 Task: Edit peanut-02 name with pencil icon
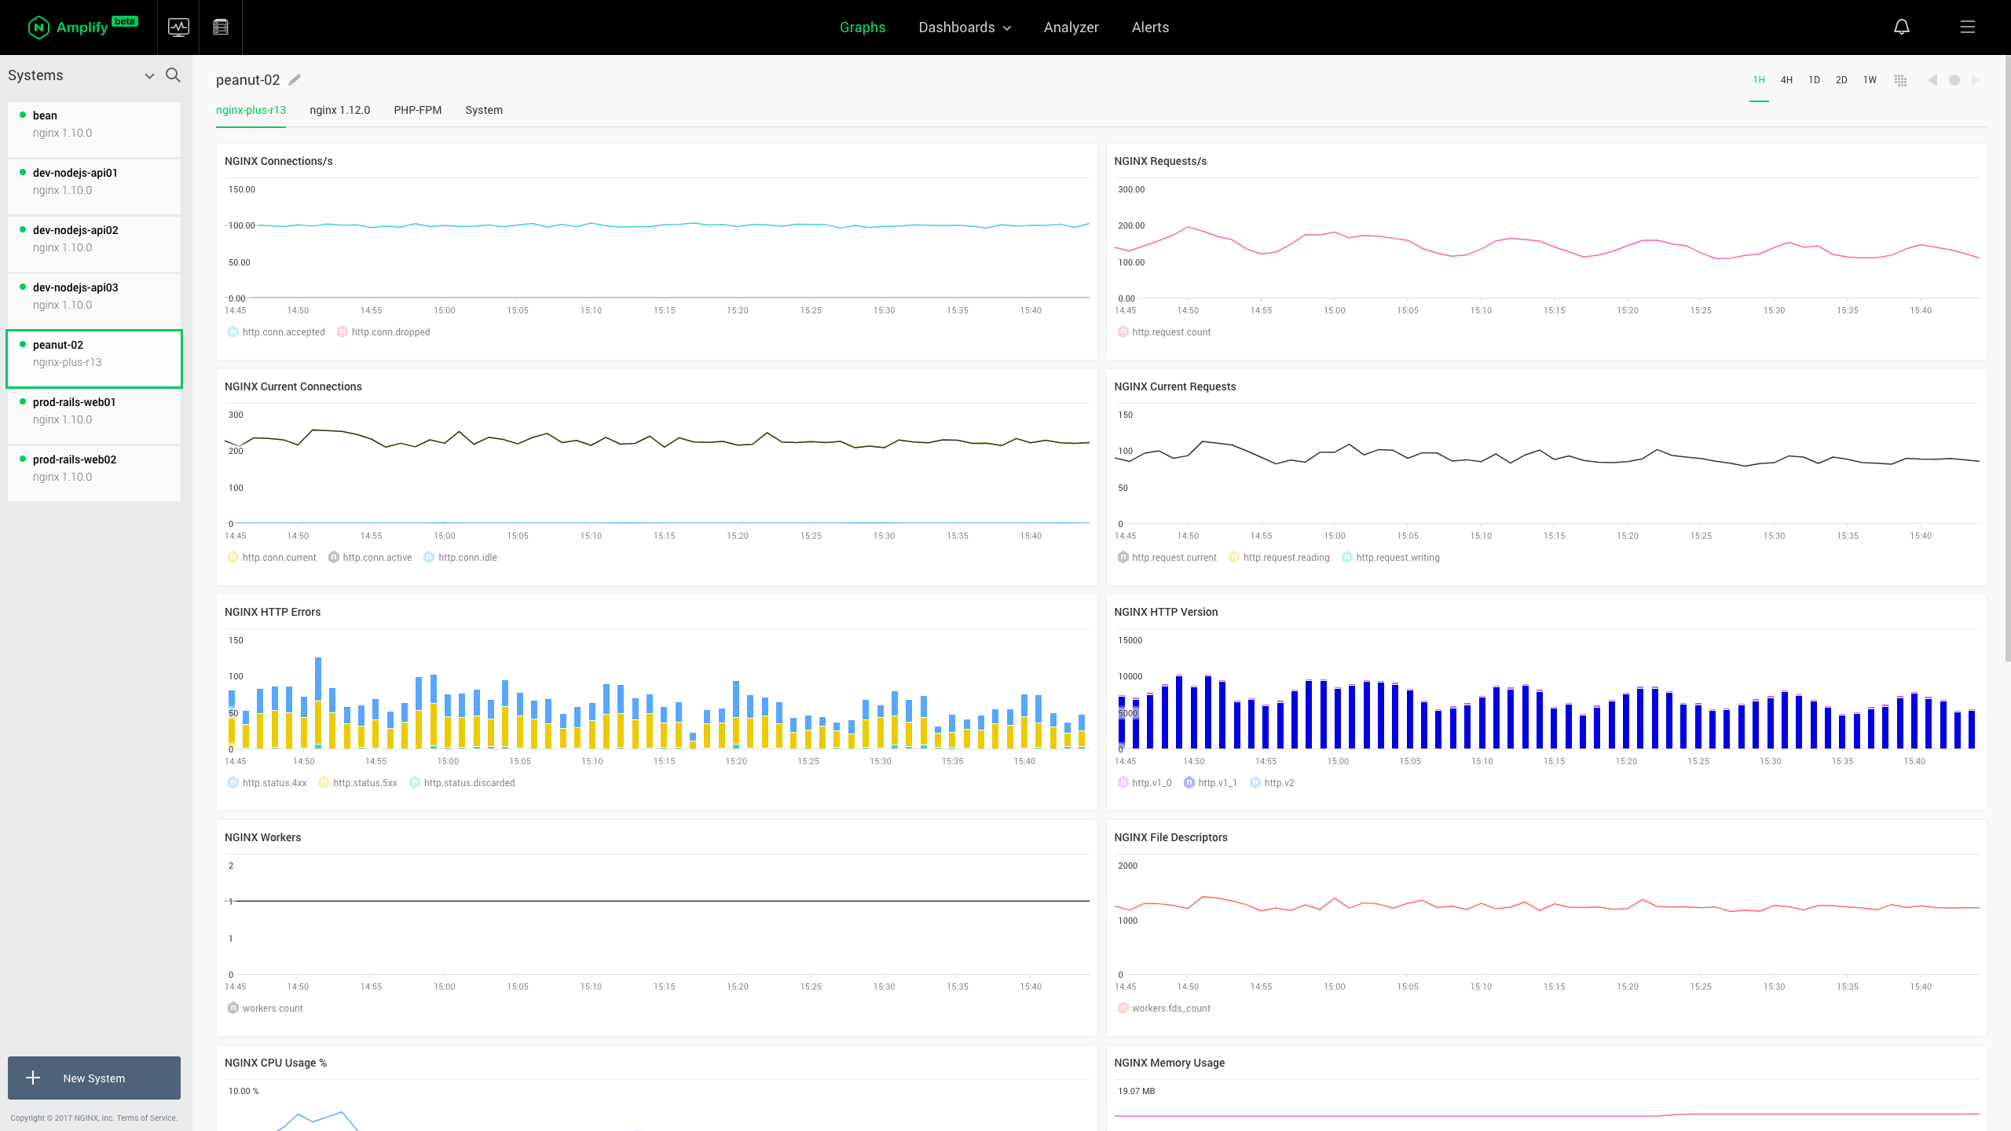point(295,80)
